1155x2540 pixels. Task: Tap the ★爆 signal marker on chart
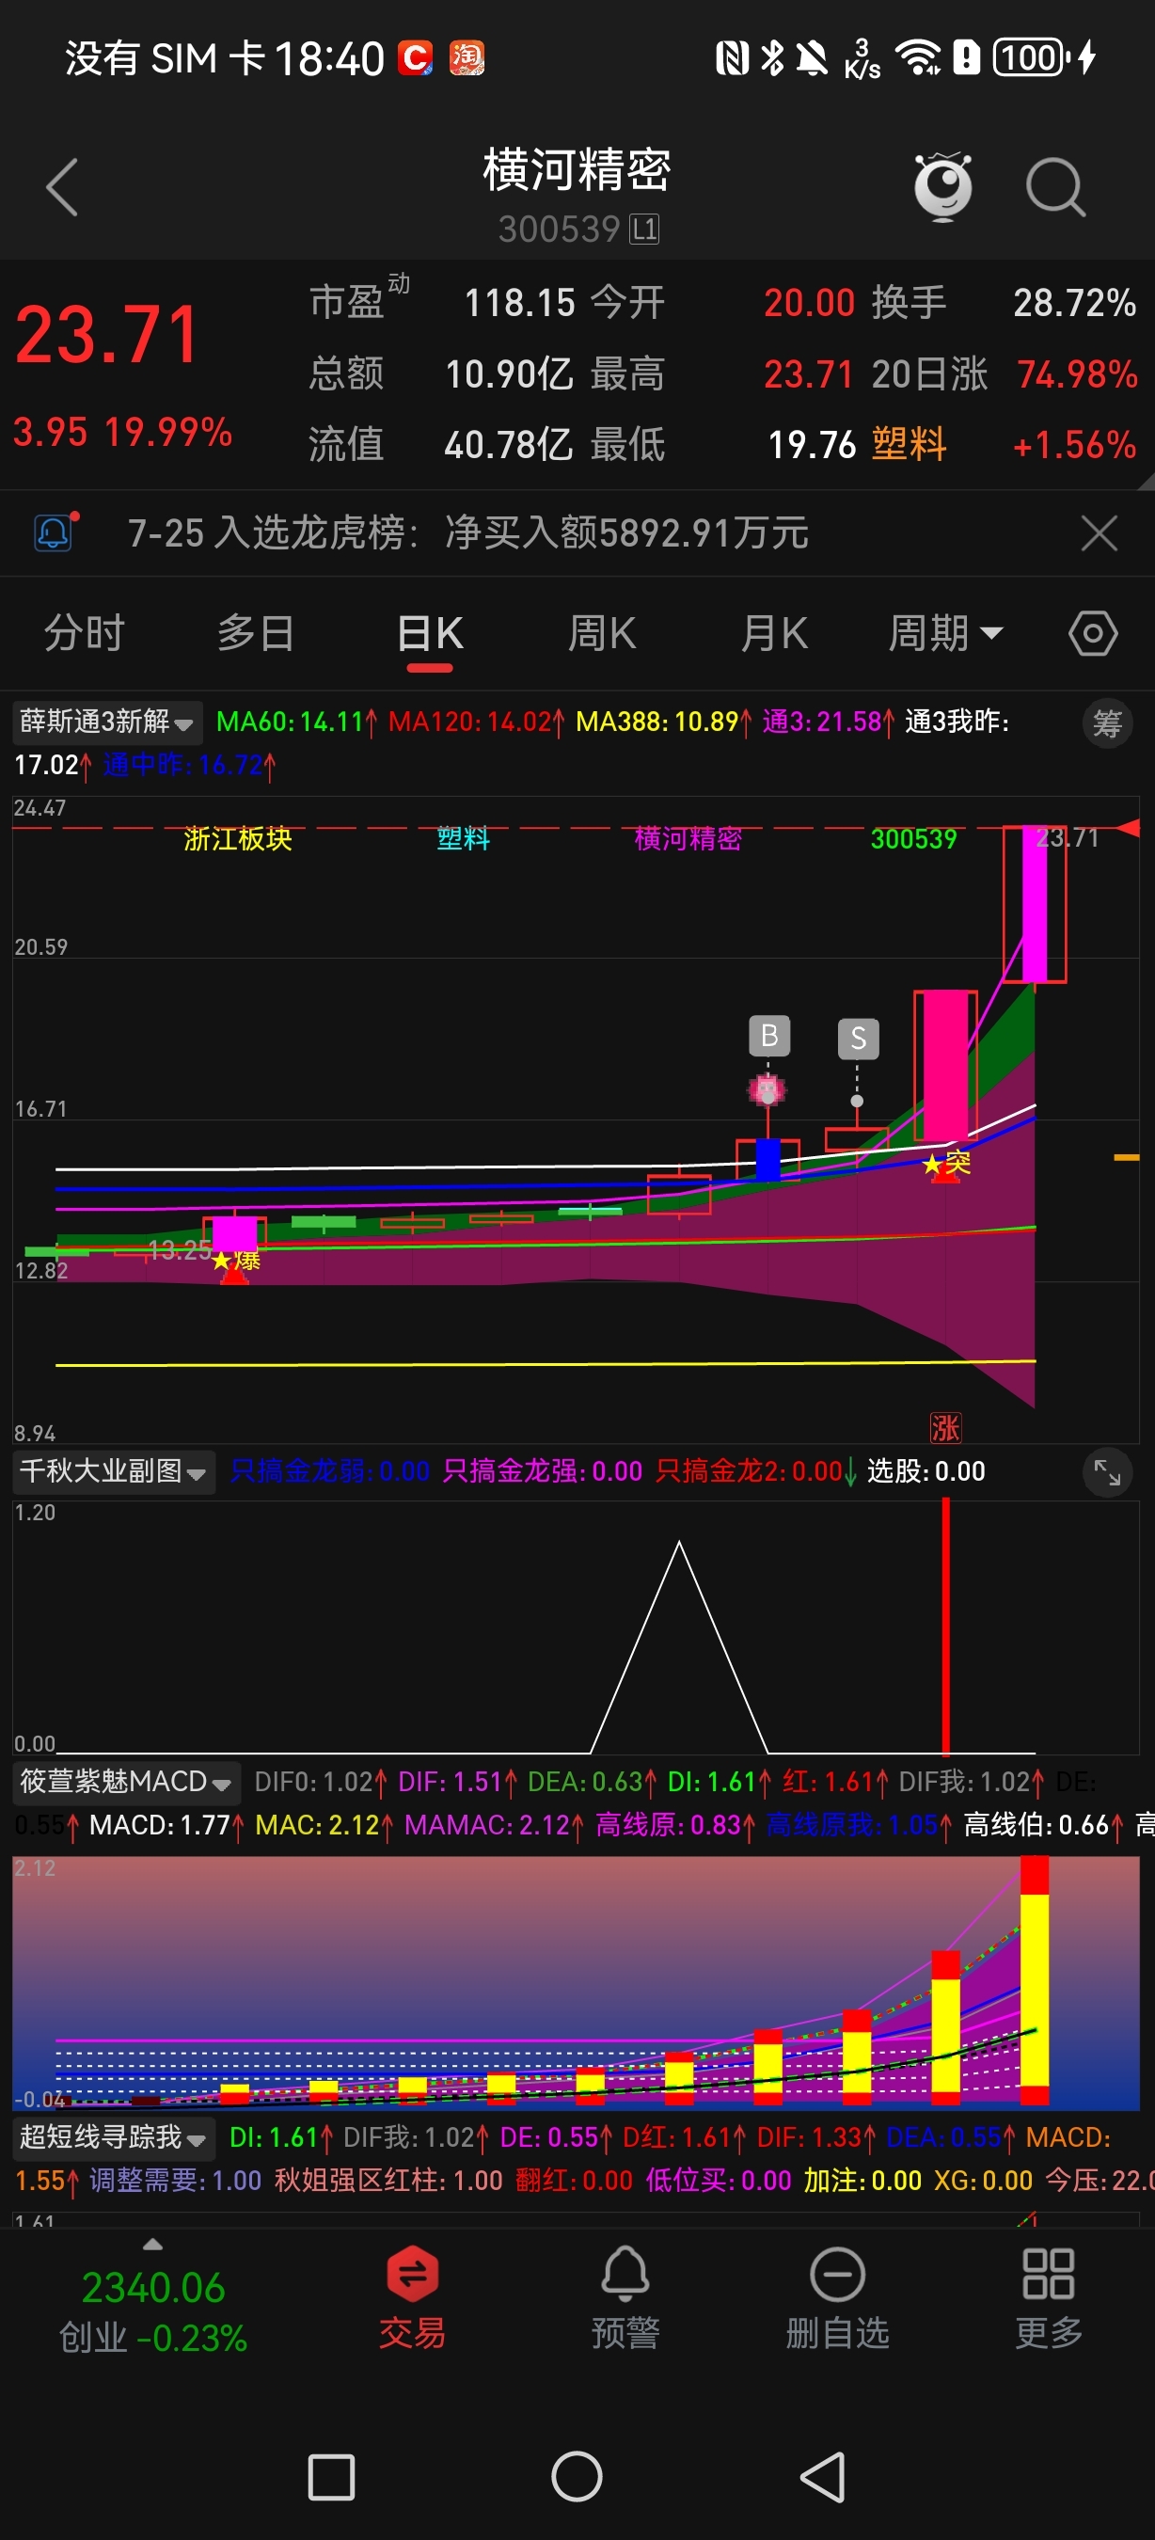[235, 1262]
